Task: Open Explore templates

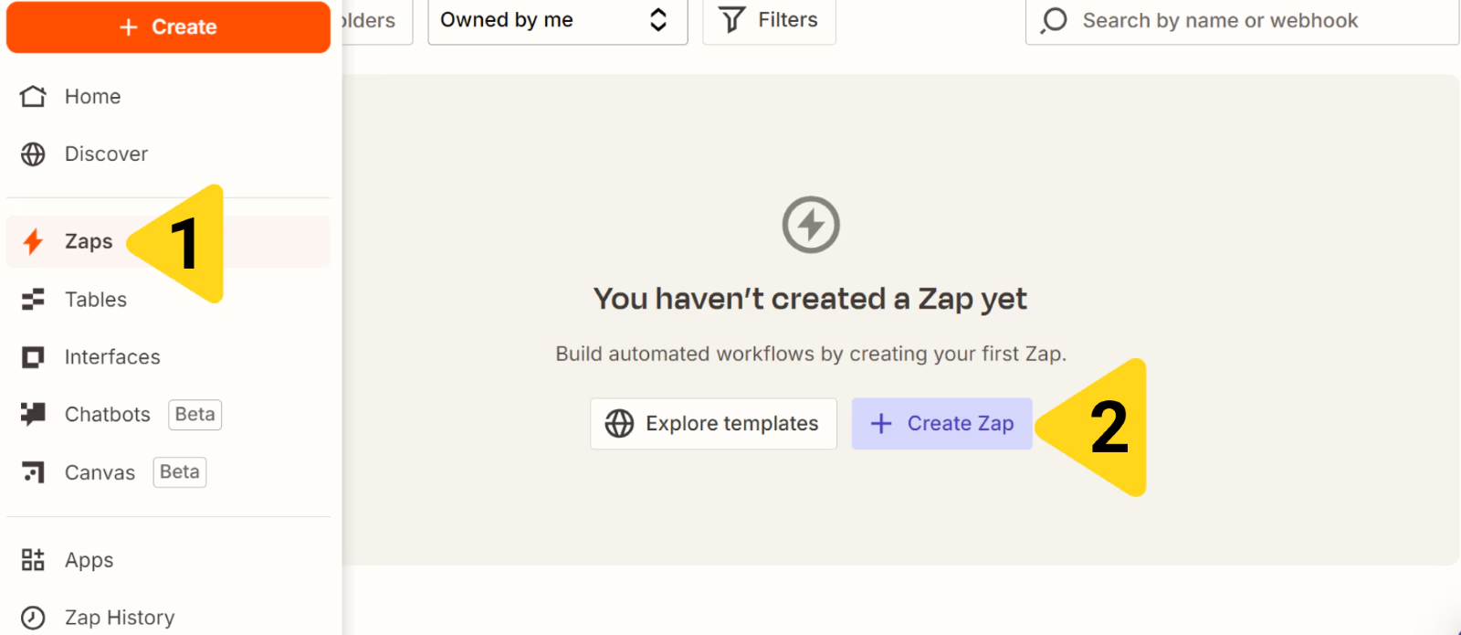Action: (x=713, y=423)
